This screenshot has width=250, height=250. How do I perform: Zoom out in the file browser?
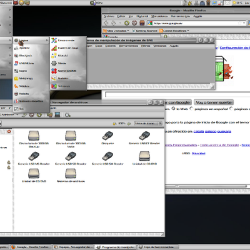[x=114, y=124]
